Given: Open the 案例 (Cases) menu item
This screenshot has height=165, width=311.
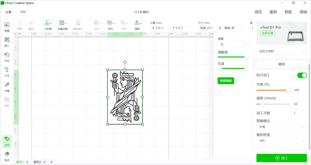Looking at the screenshot, I should pyautogui.click(x=273, y=12).
